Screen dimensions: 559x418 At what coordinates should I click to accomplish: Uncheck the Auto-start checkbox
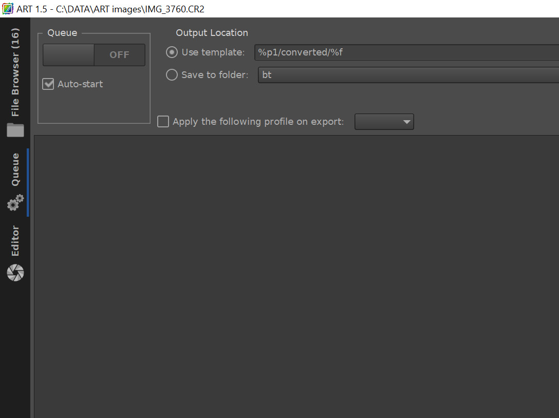[x=48, y=84]
